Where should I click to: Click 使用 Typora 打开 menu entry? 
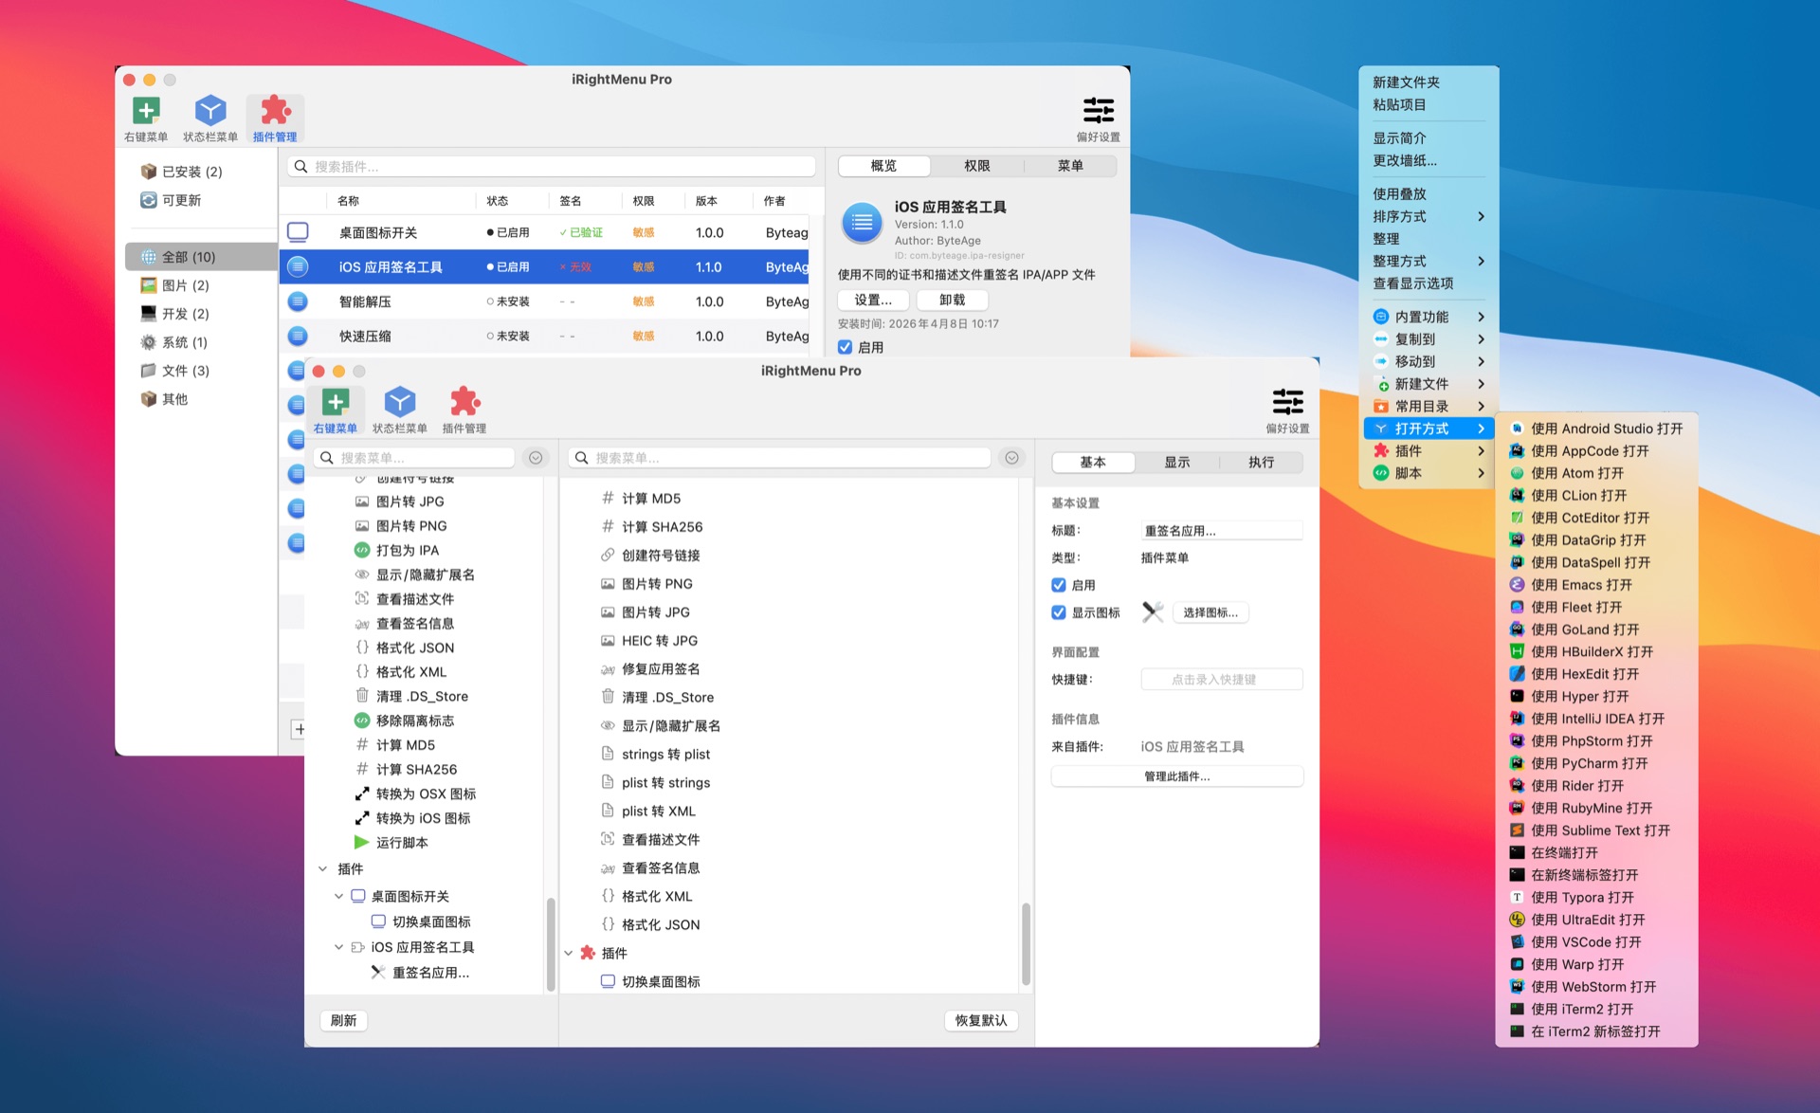[x=1596, y=897]
